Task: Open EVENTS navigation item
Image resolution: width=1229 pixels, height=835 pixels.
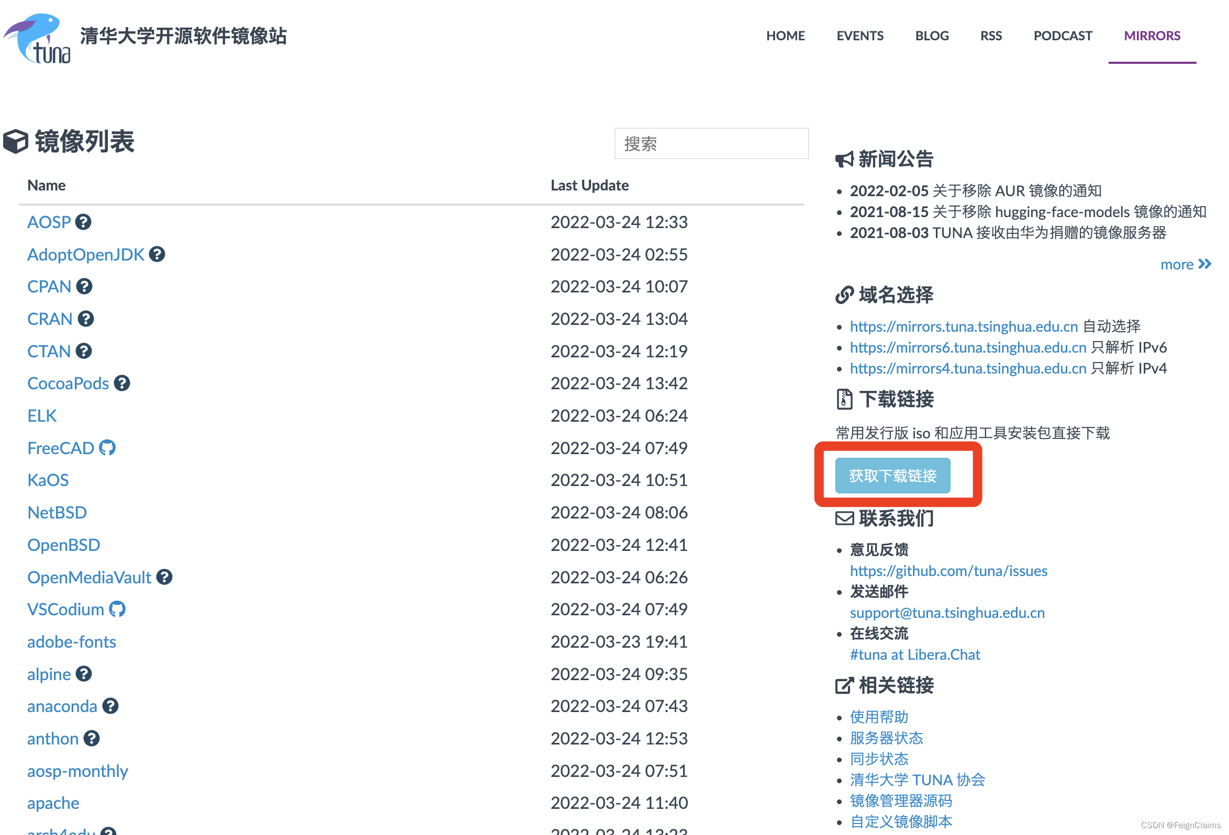Action: click(x=860, y=36)
